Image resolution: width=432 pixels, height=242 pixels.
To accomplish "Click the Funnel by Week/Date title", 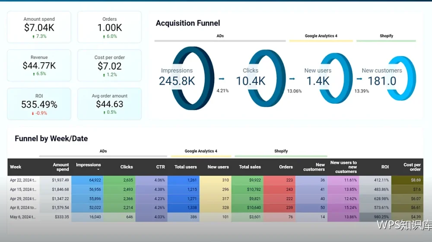I will click(x=51, y=138).
